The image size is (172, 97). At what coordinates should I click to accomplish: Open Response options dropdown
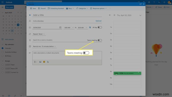(98, 8)
